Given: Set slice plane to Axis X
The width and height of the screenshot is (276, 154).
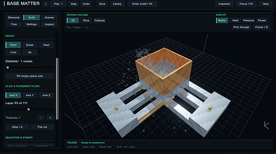Looking at the screenshot, I should [x=13, y=95].
